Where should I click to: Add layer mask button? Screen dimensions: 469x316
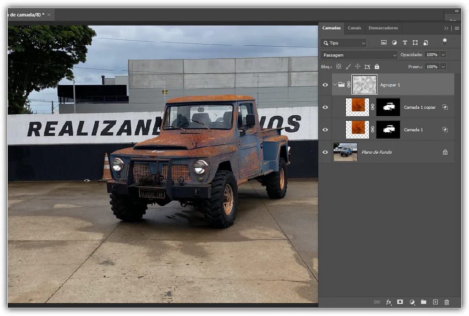400,302
